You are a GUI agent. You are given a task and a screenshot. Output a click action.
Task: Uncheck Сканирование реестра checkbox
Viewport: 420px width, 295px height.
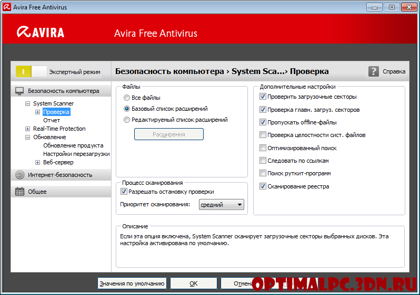coord(263,186)
